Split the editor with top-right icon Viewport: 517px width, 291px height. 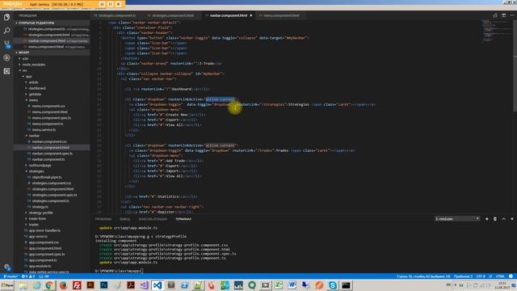pos(503,15)
